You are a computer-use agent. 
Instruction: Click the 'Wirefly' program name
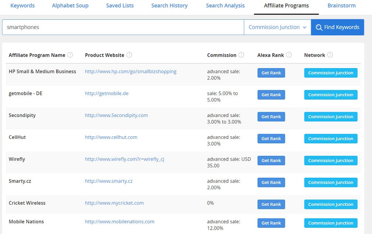[x=17, y=159]
